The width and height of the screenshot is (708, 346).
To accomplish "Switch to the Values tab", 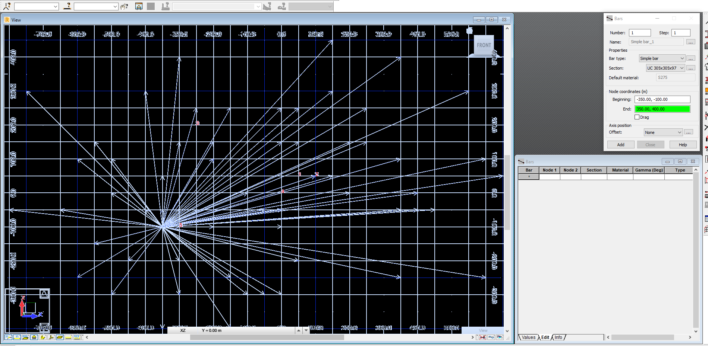I will (528, 337).
